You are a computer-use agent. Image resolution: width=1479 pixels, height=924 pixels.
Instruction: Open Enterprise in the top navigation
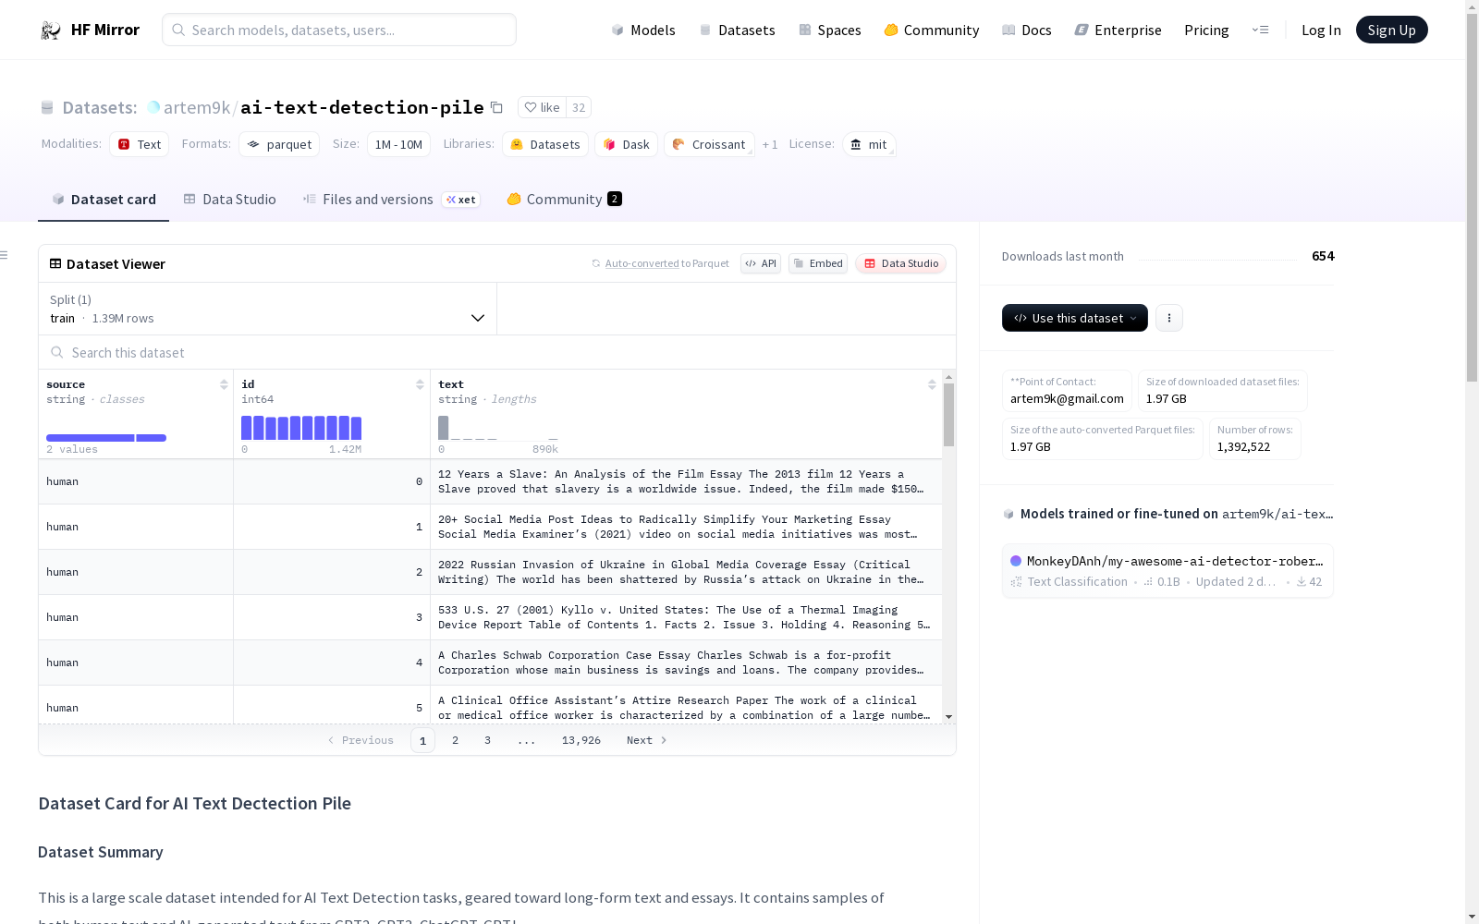coord(1118,30)
